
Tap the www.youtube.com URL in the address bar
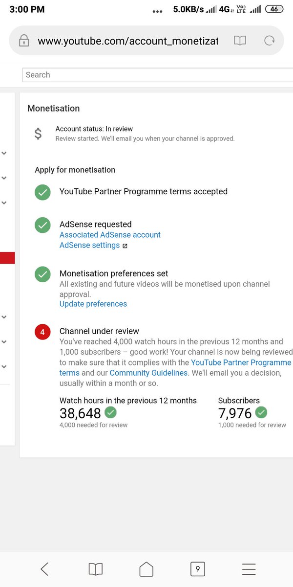(x=128, y=41)
